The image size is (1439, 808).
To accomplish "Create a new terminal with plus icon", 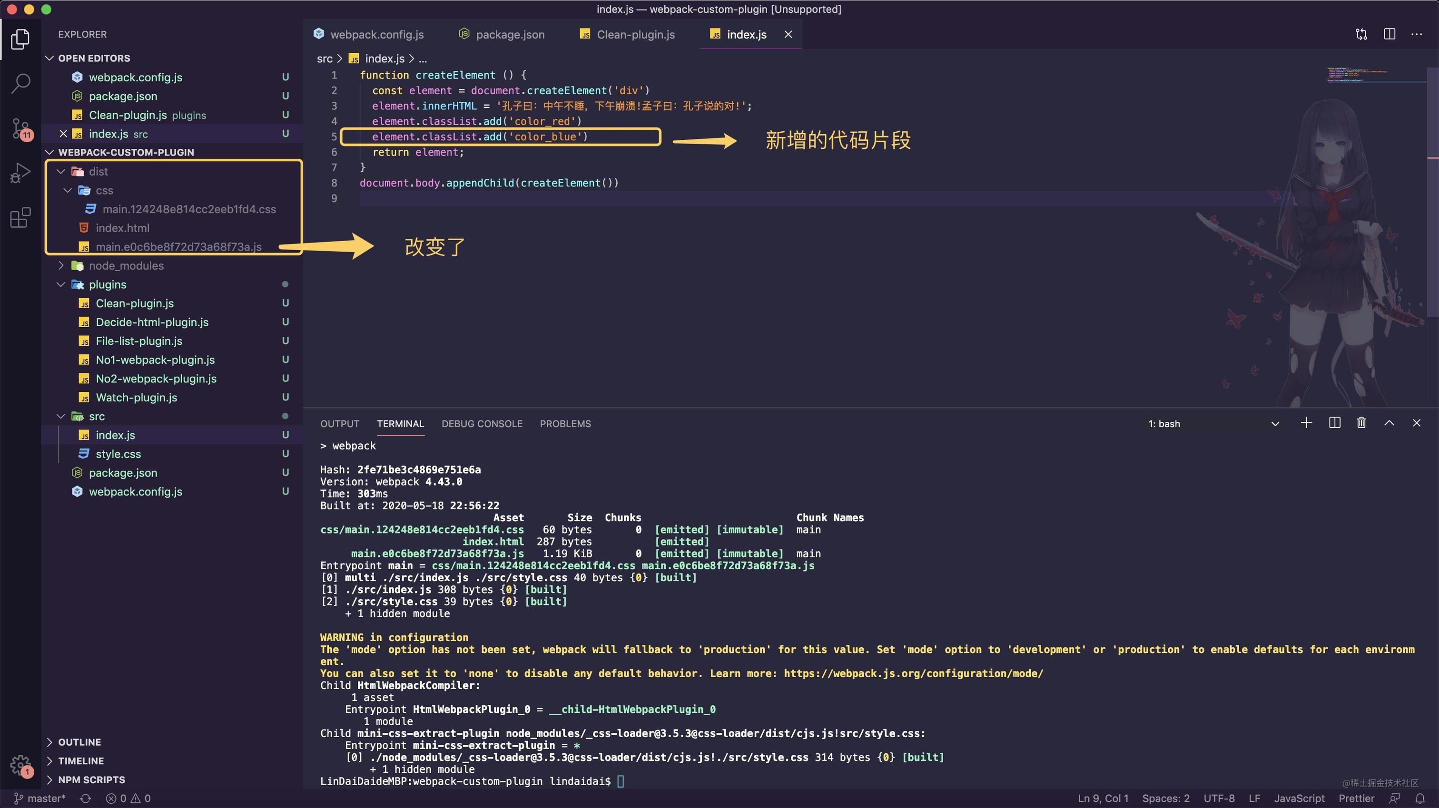I will 1306,423.
